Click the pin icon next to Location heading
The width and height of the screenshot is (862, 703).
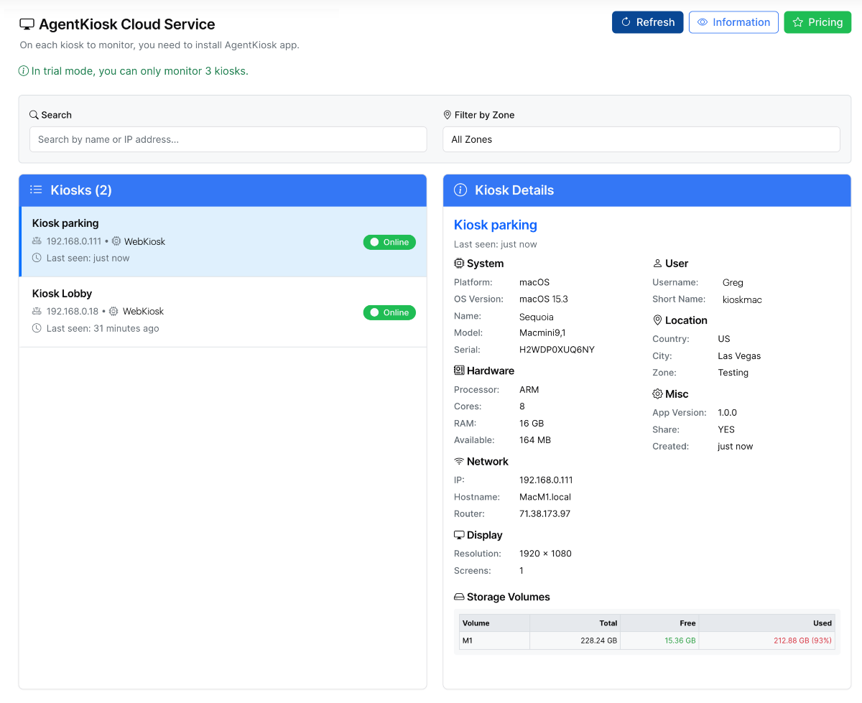tap(657, 320)
